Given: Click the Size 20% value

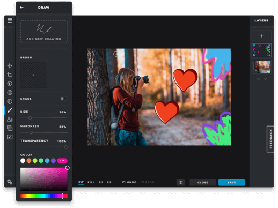Looking at the screenshot, I should (x=63, y=112).
